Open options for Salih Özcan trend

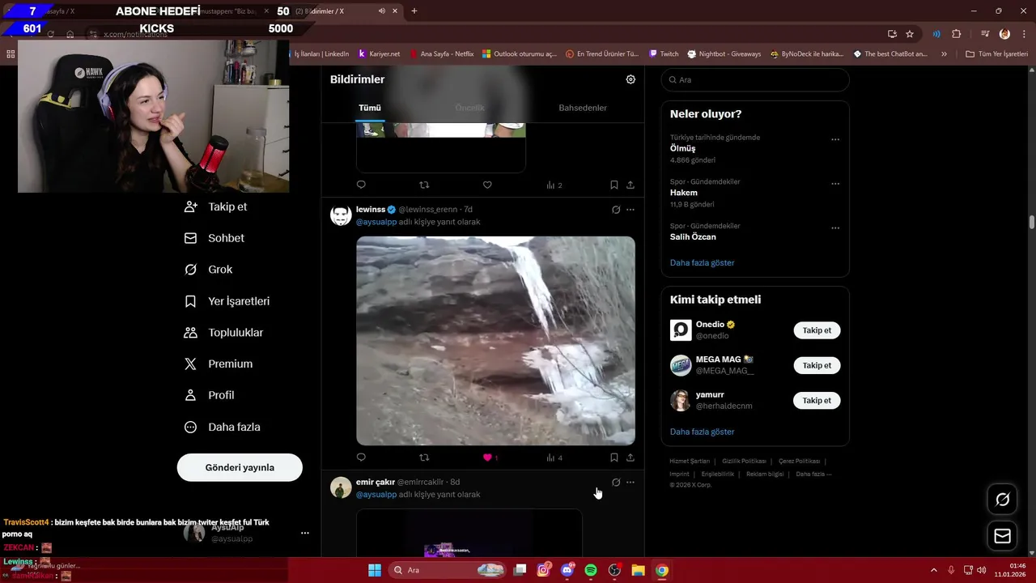click(x=835, y=228)
